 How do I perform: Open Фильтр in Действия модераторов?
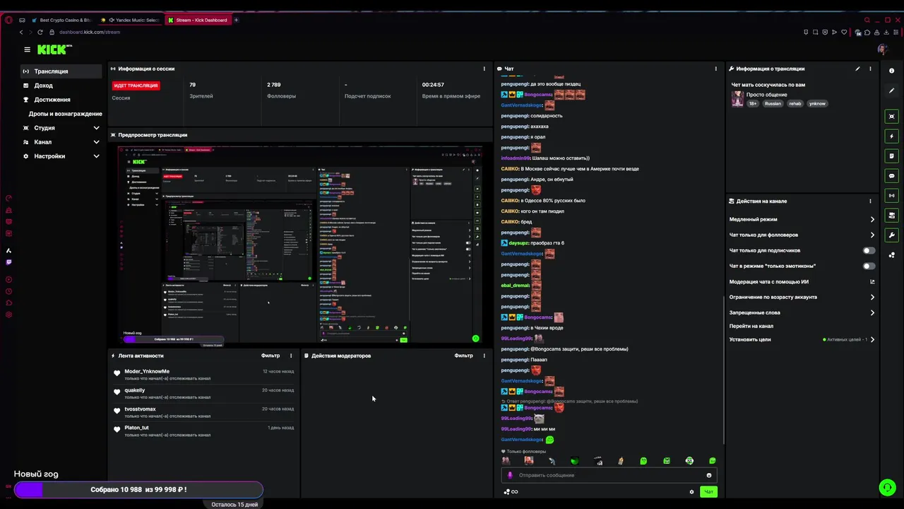[x=463, y=356]
